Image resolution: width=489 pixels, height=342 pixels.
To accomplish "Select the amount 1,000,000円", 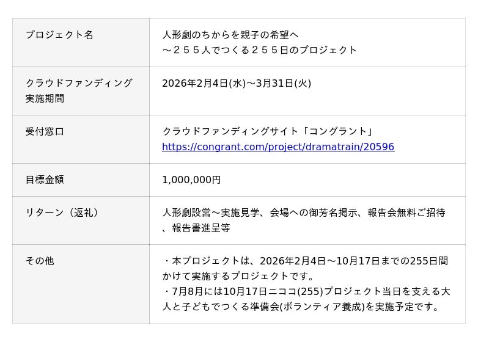I will 191,180.
